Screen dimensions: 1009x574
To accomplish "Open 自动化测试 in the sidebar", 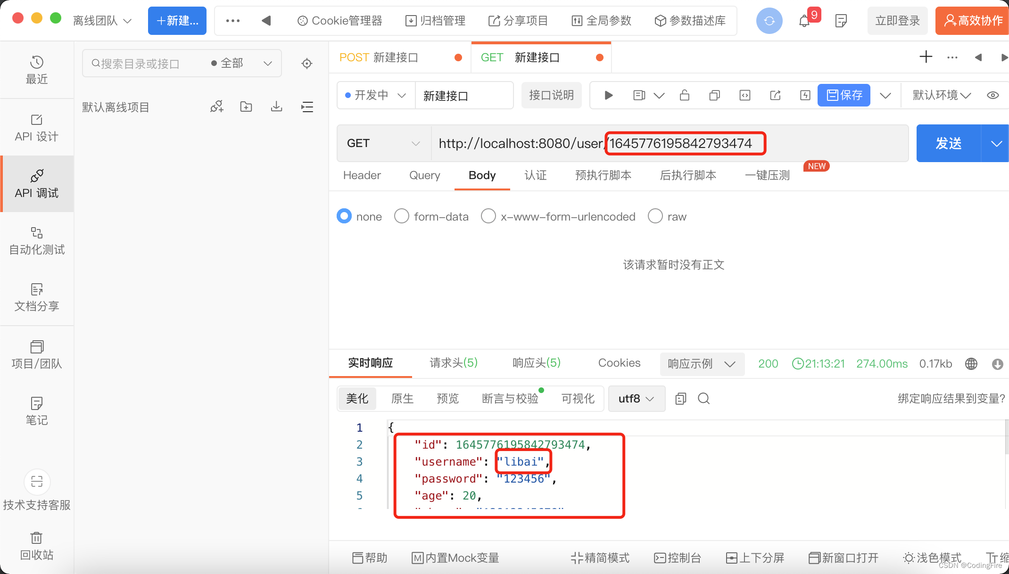I will pos(37,241).
